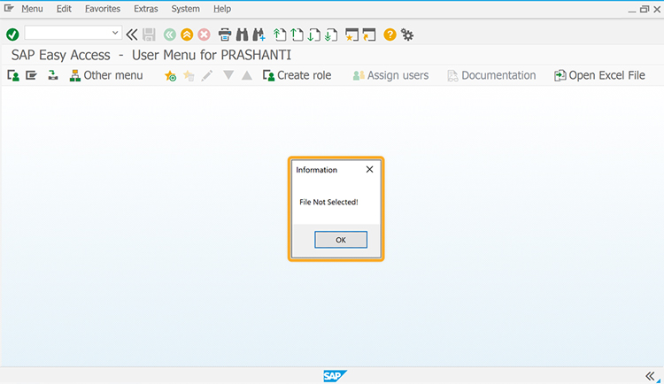Restore down the SAP window
The width and height of the screenshot is (664, 384).
coord(645,9)
